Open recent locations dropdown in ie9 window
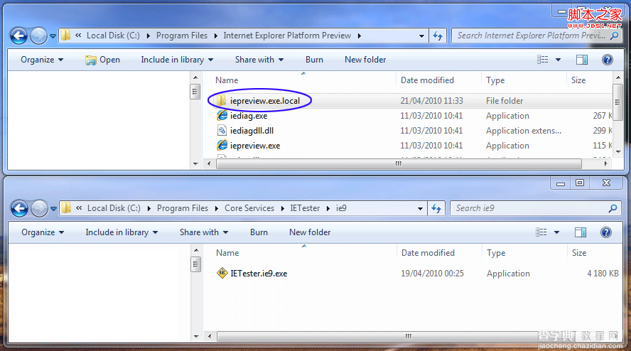Image resolution: width=631 pixels, height=351 pixels. point(53,209)
